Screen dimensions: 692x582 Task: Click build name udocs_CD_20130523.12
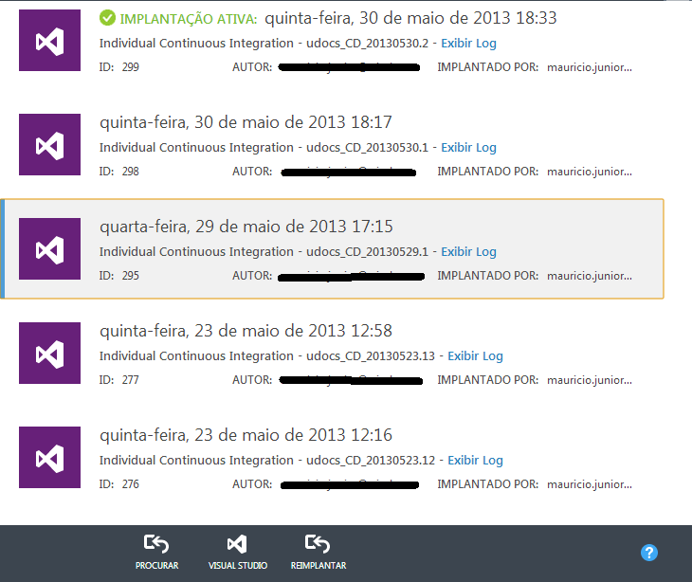371,461
